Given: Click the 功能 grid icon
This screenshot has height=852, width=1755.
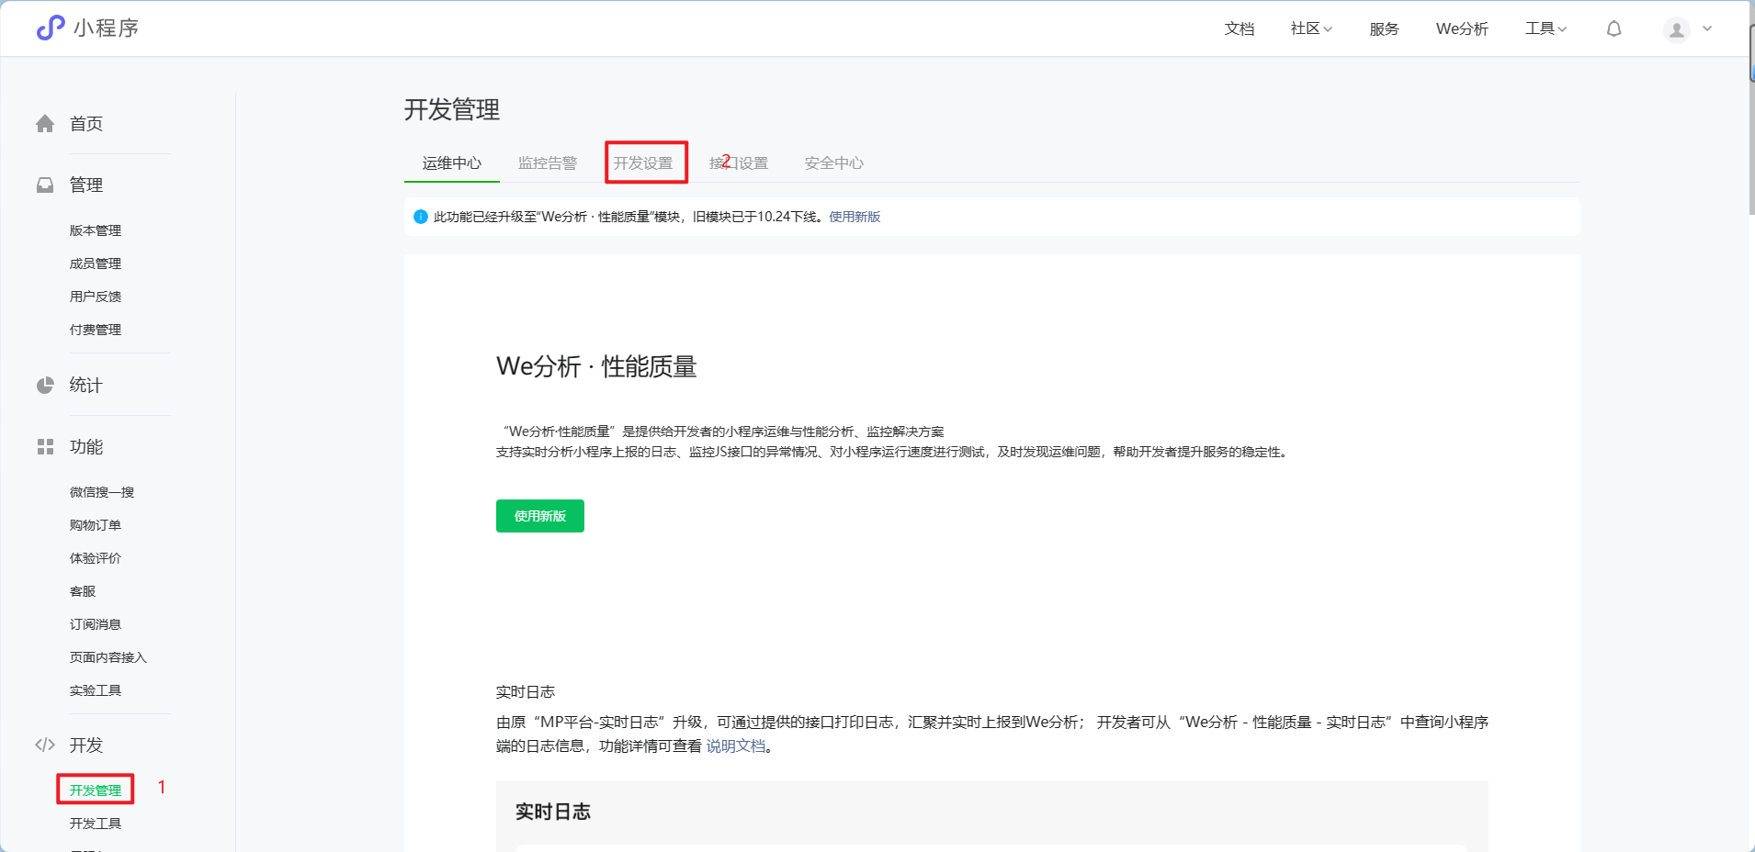Looking at the screenshot, I should pos(45,447).
